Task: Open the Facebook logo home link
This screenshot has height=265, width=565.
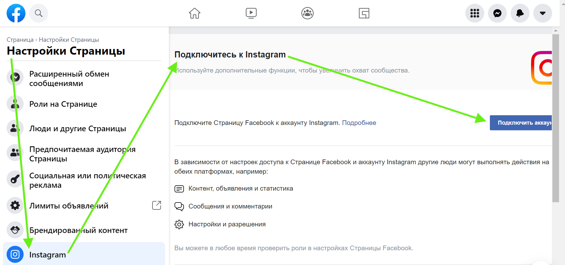Action: [16, 13]
